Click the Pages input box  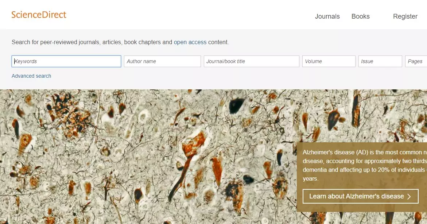tap(416, 61)
